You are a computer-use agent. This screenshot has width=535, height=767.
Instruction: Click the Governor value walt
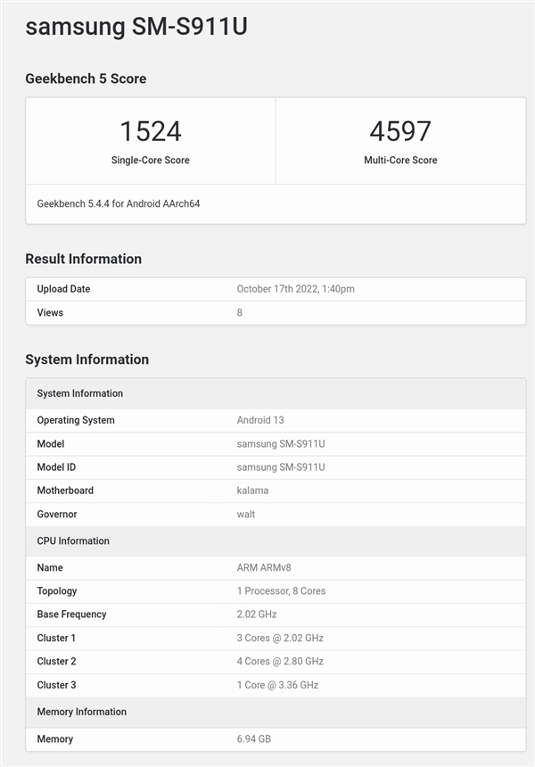(x=246, y=514)
